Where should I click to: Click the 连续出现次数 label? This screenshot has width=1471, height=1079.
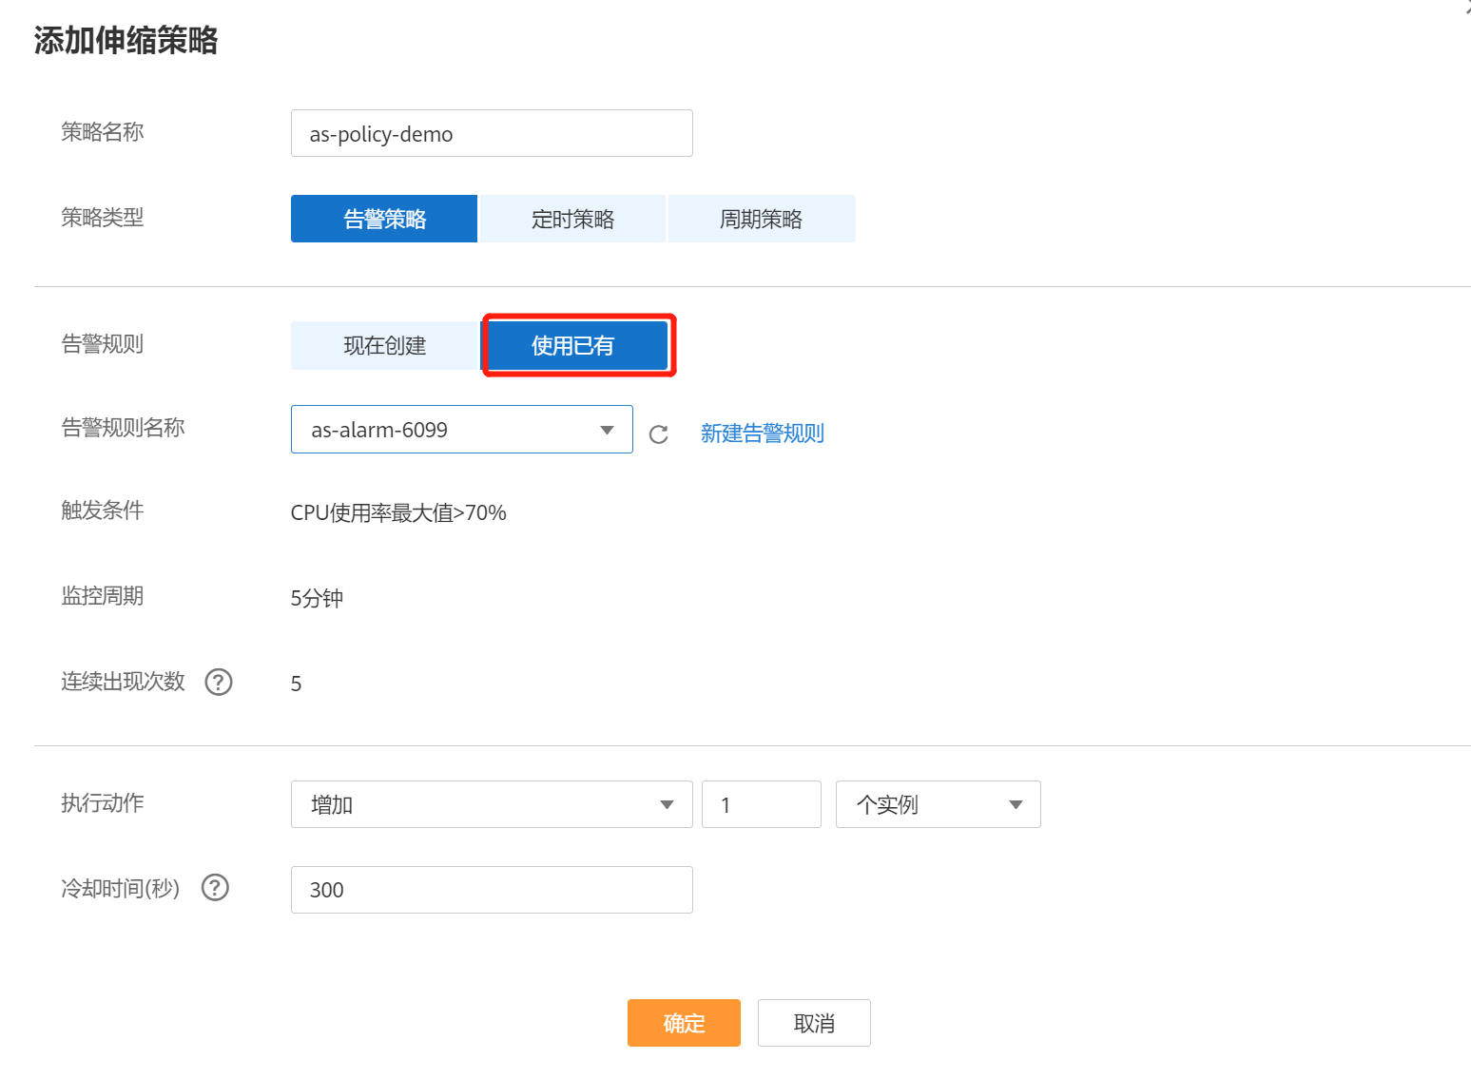[124, 682]
